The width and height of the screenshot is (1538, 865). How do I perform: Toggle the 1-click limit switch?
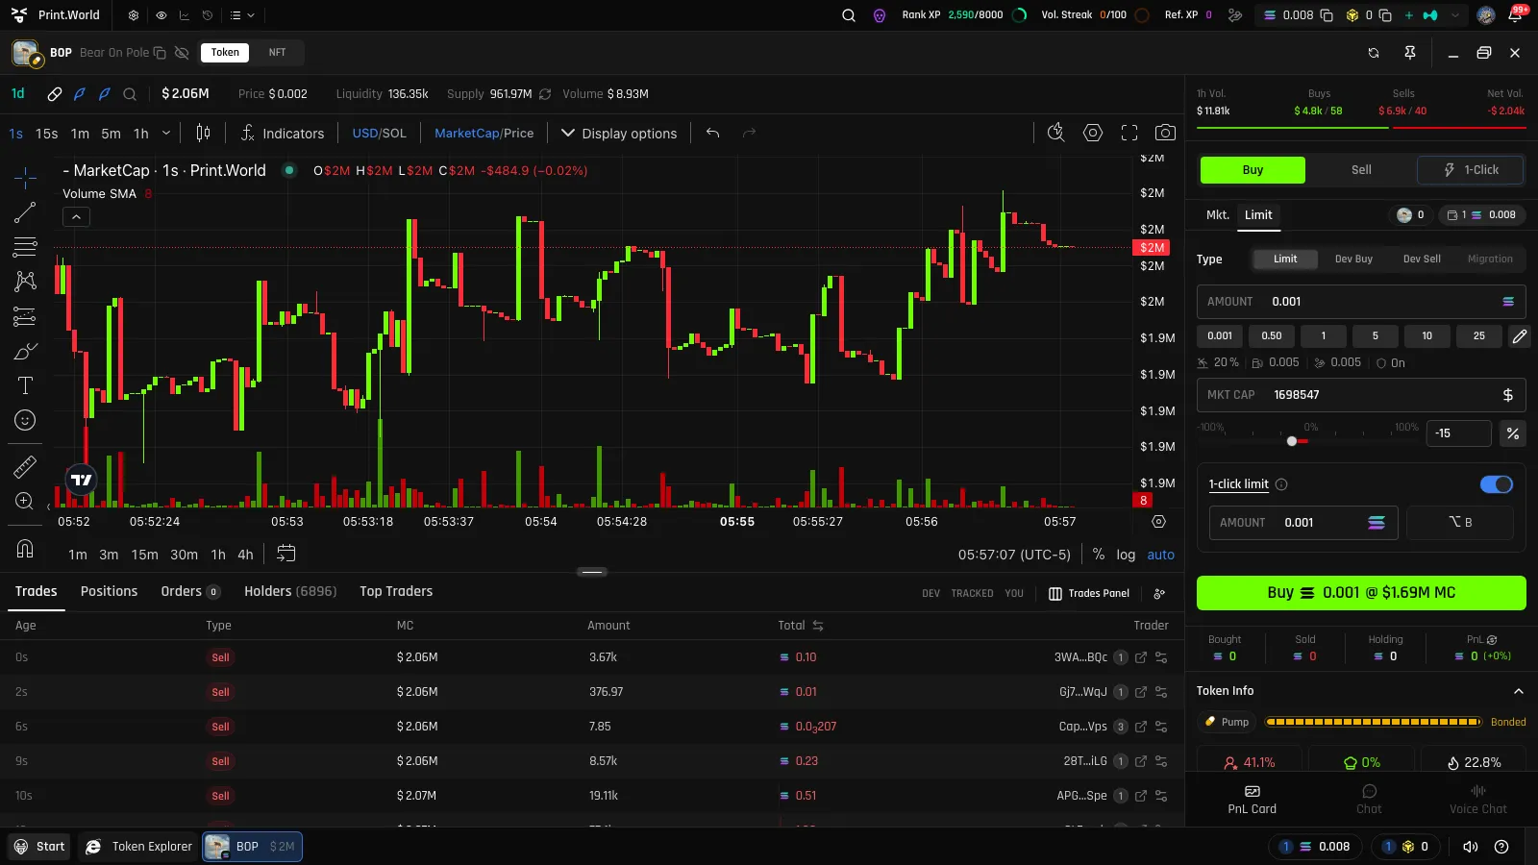click(x=1496, y=484)
